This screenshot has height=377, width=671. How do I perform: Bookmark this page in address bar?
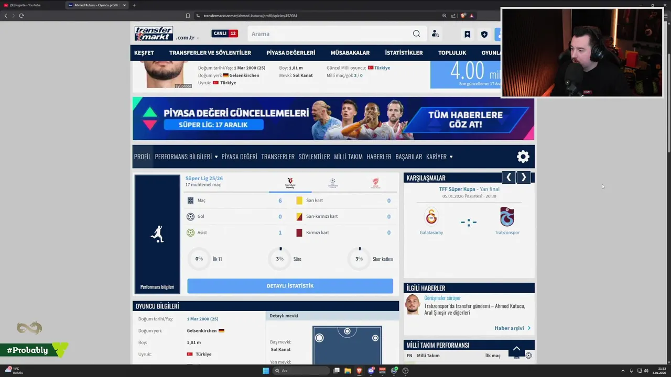point(188,16)
